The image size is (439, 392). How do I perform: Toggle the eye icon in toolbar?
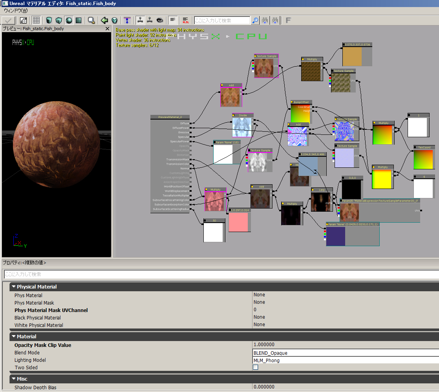click(x=159, y=20)
